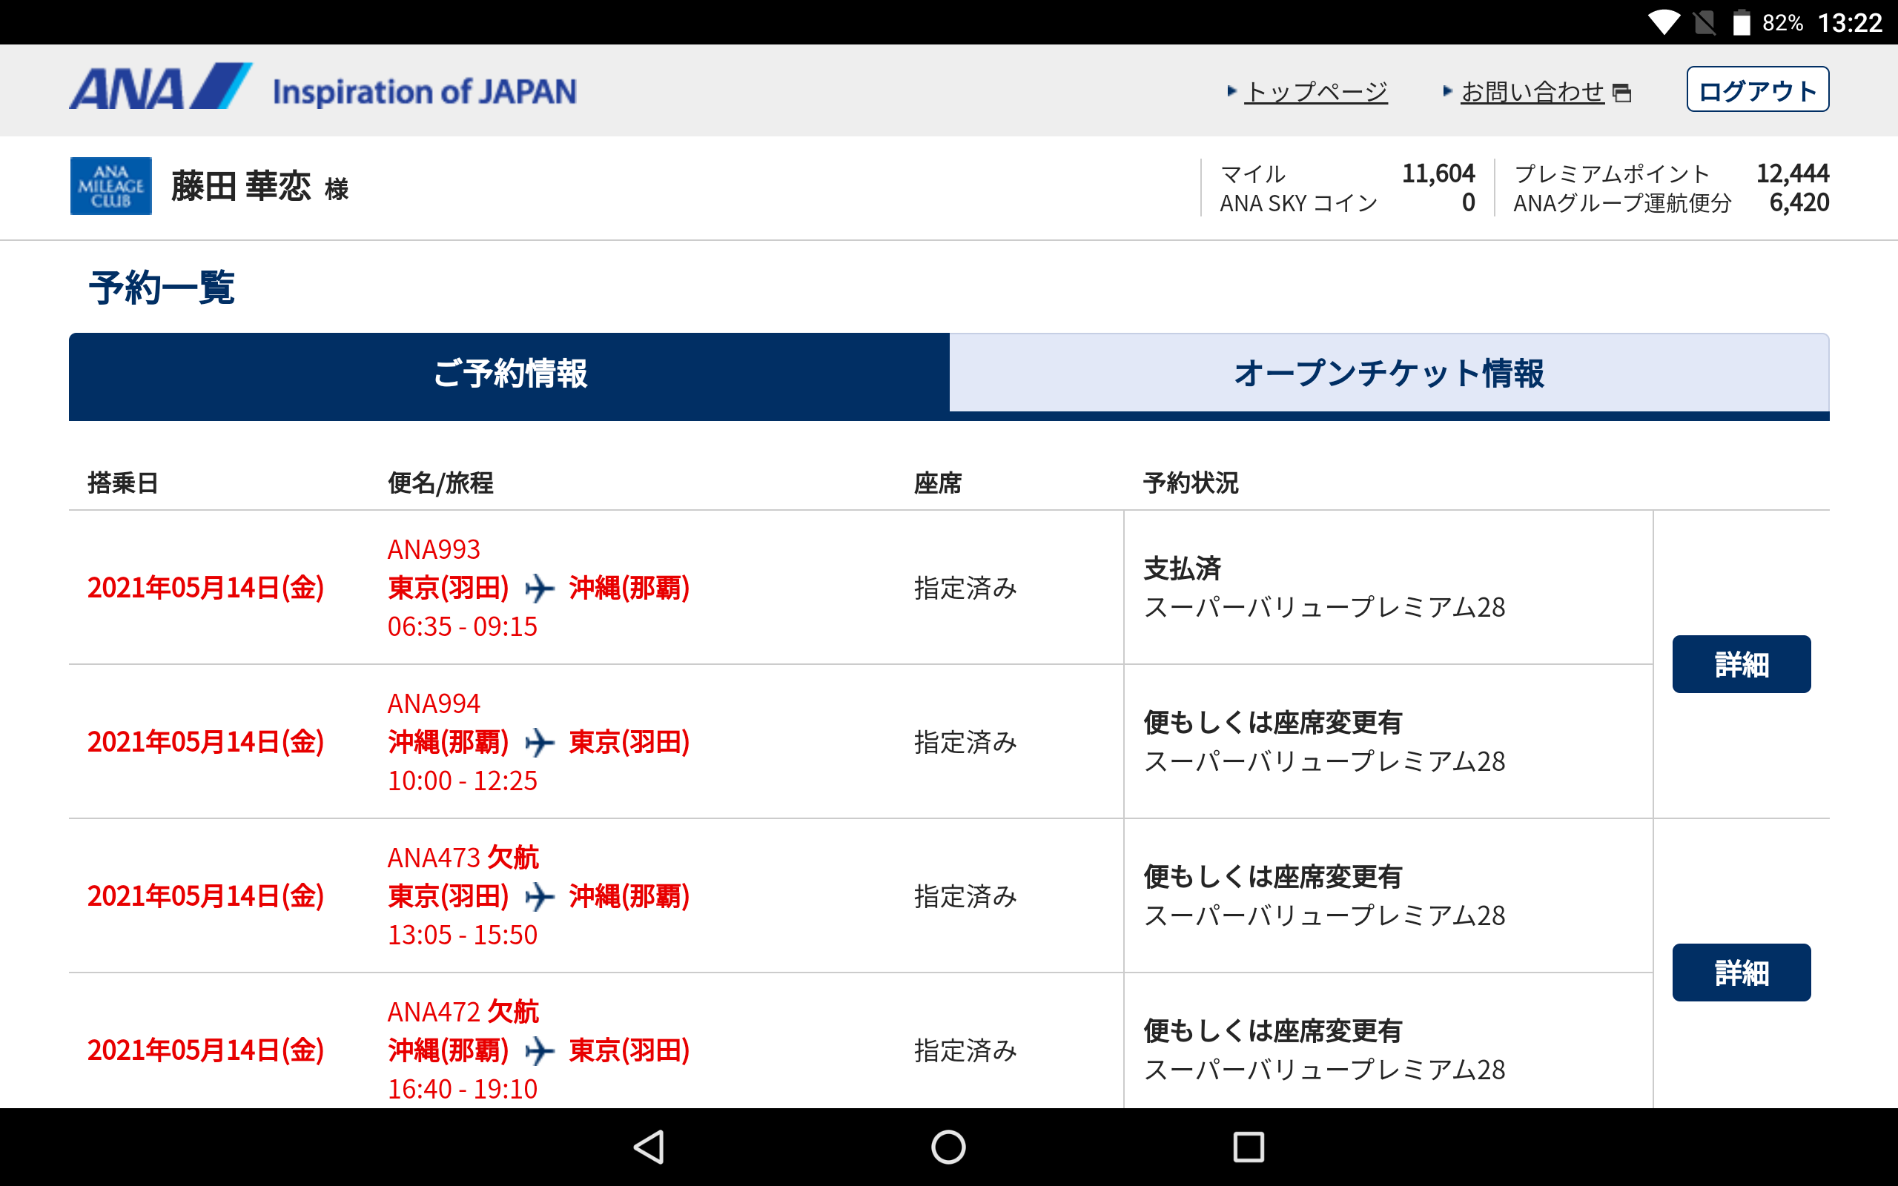Switch to オープンチケット情報 tab
Viewport: 1898px width, 1186px height.
(1388, 374)
